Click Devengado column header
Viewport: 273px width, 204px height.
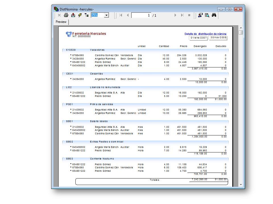200,46
